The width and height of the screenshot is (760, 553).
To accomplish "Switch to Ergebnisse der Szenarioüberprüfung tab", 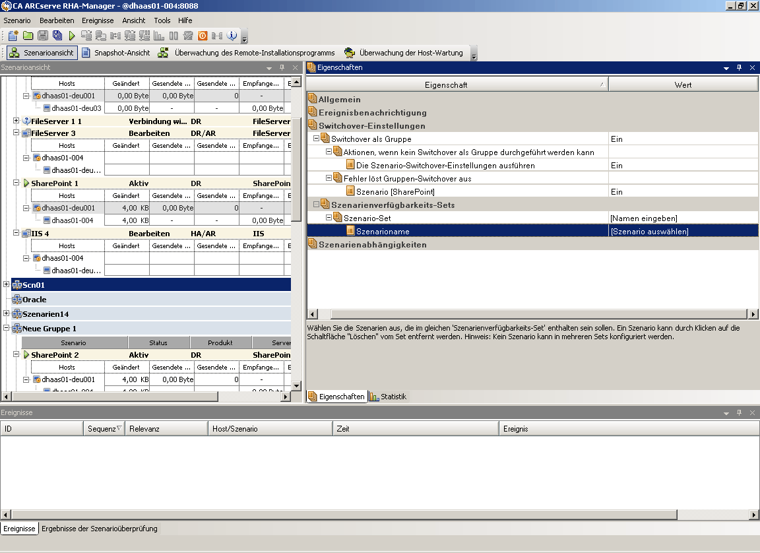I will point(100,529).
